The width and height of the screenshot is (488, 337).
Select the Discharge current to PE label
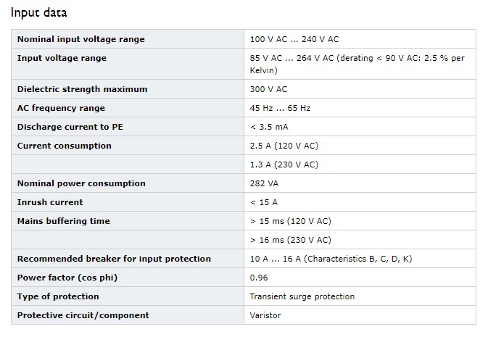coord(70,127)
